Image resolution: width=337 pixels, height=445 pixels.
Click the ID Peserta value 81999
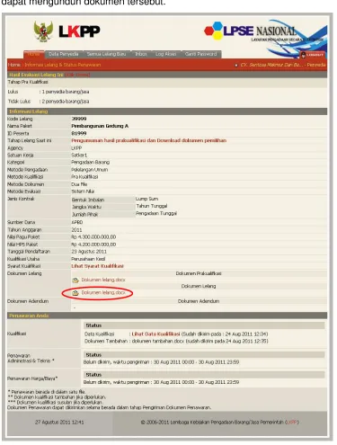(x=79, y=133)
